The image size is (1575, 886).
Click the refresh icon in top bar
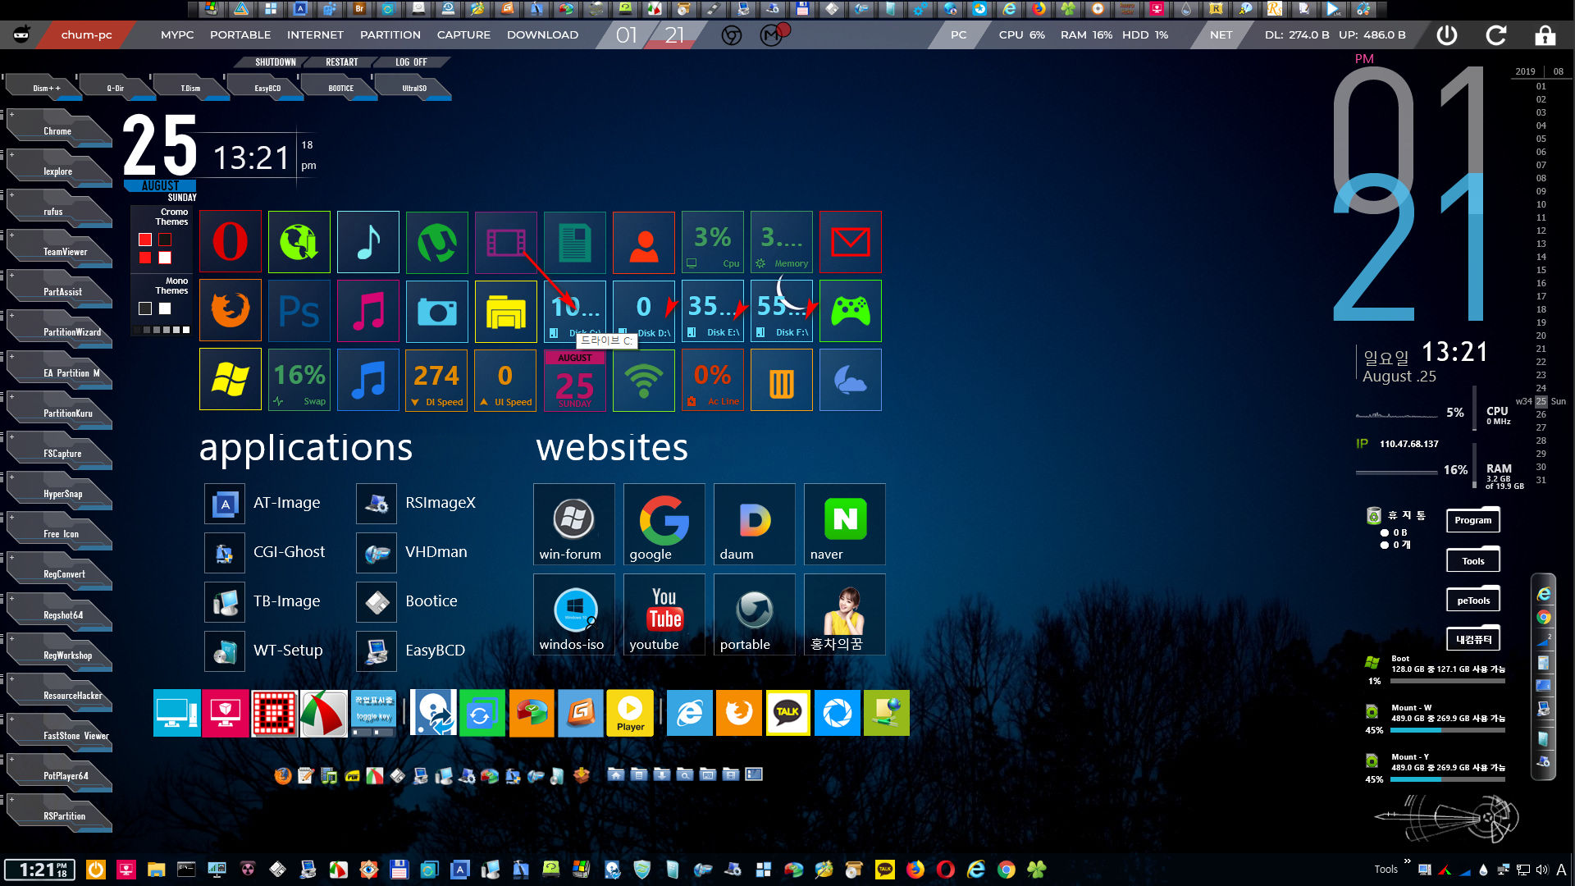click(1496, 35)
